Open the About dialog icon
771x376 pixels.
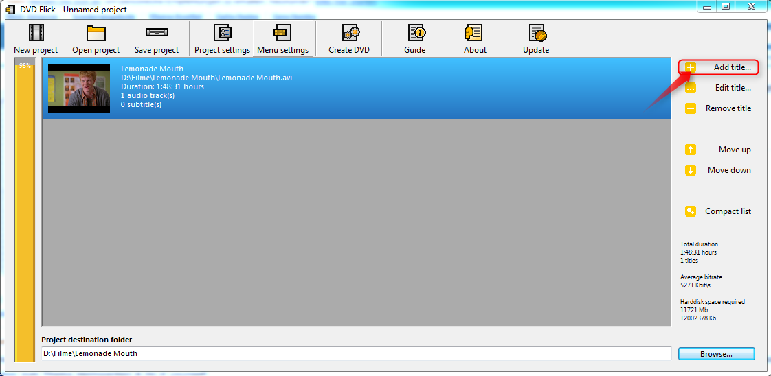click(475, 33)
